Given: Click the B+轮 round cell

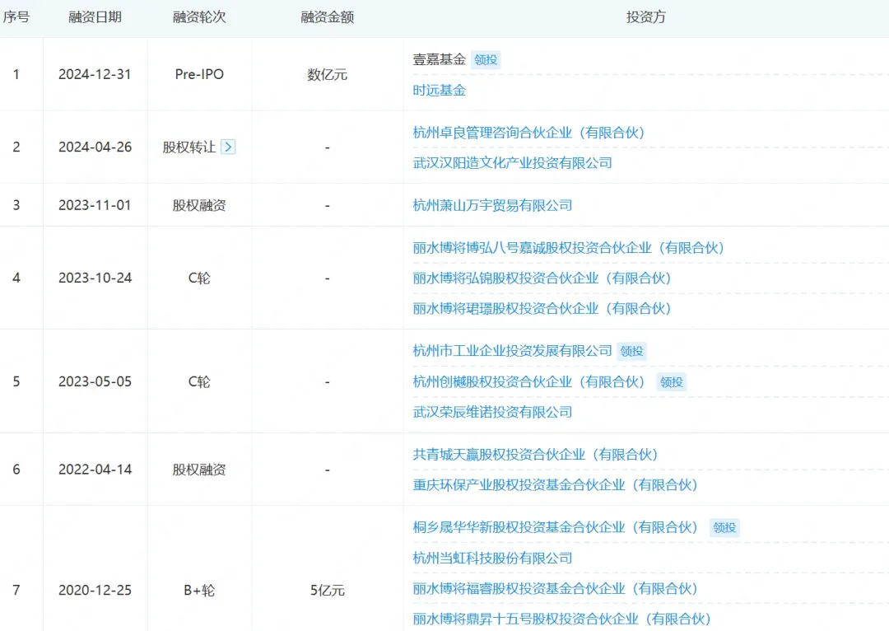Looking at the screenshot, I should (199, 591).
